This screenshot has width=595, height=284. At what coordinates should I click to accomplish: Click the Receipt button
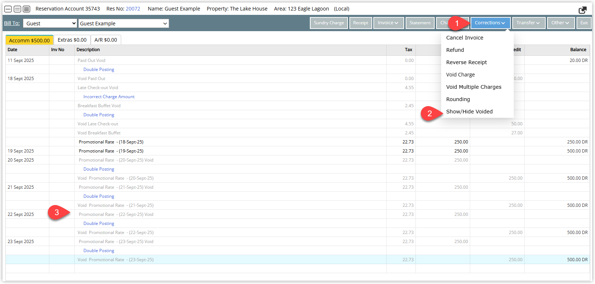[361, 23]
